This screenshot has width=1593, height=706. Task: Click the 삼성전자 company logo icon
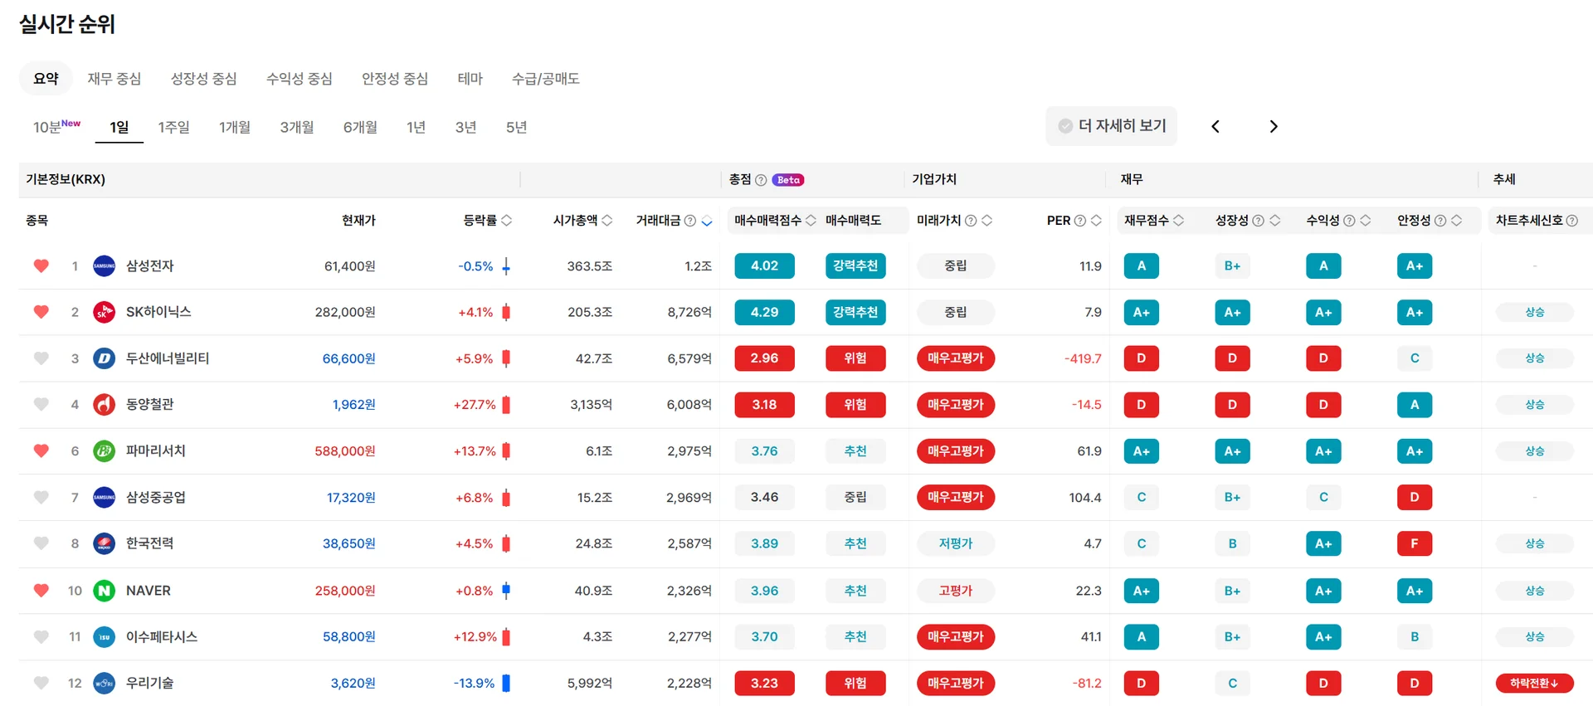pos(104,266)
